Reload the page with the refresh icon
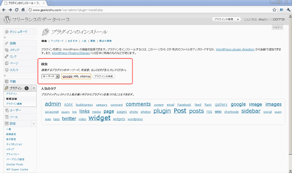Image resolution: width=292 pixels, height=173 pixels. coord(16,10)
